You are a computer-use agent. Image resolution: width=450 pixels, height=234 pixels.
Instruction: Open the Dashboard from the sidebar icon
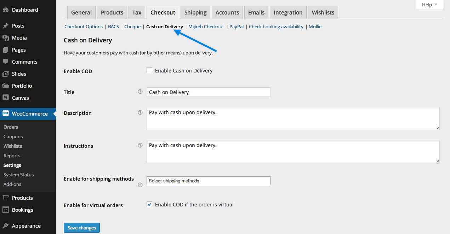(8, 10)
